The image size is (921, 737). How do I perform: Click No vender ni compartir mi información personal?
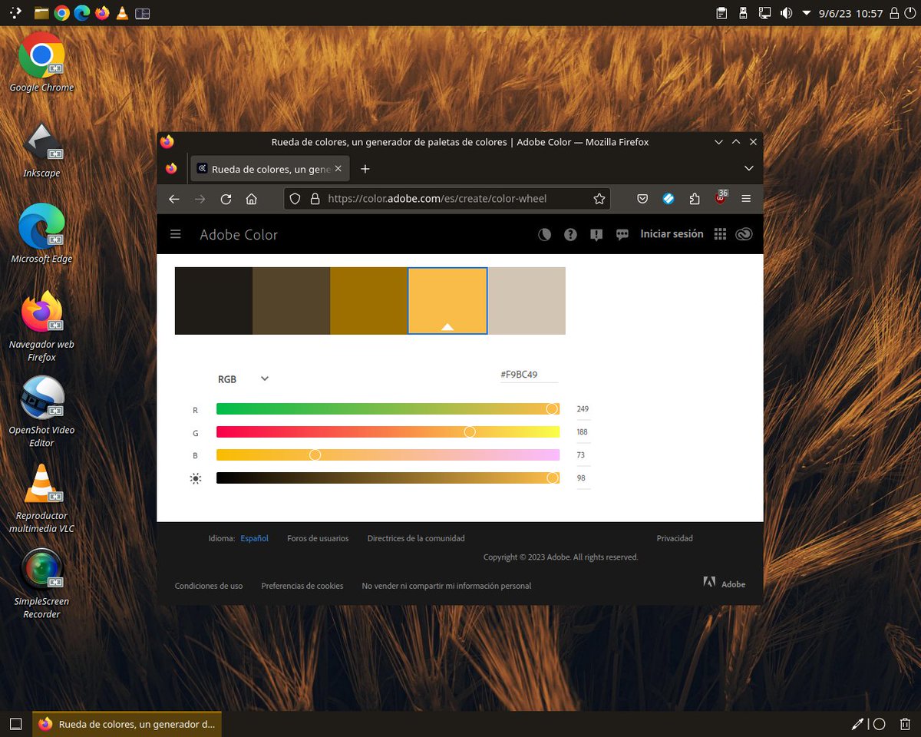pos(447,586)
